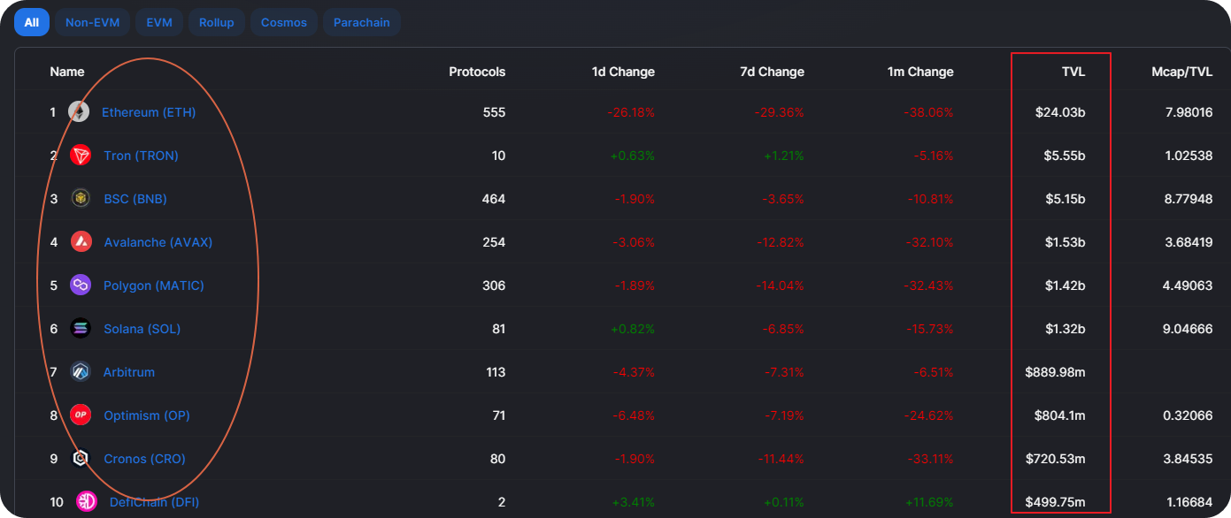Click the DefiChain logo icon

click(86, 502)
